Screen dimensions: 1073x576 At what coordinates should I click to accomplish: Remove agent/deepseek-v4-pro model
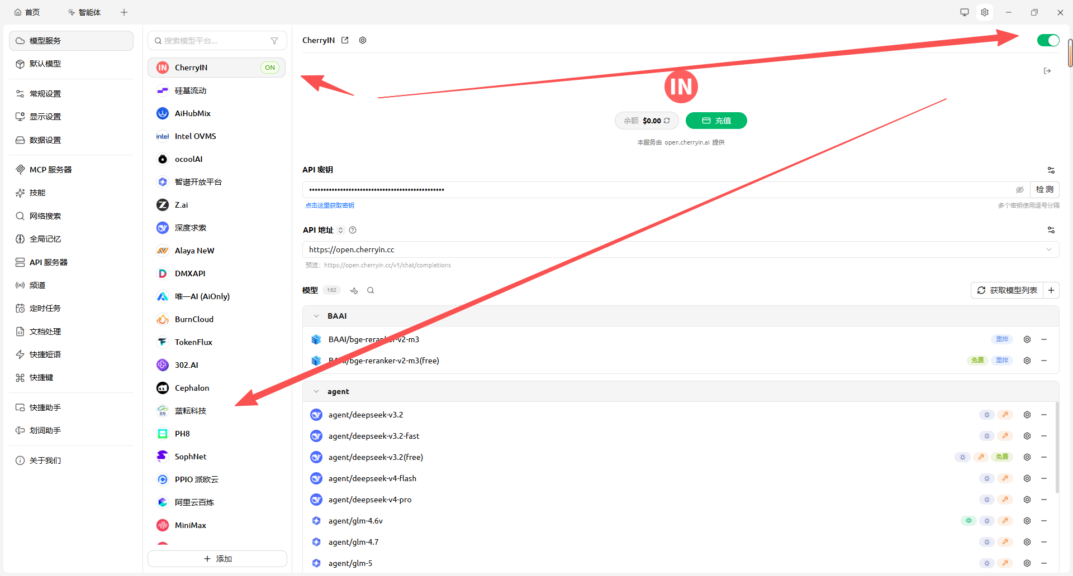coord(1044,500)
